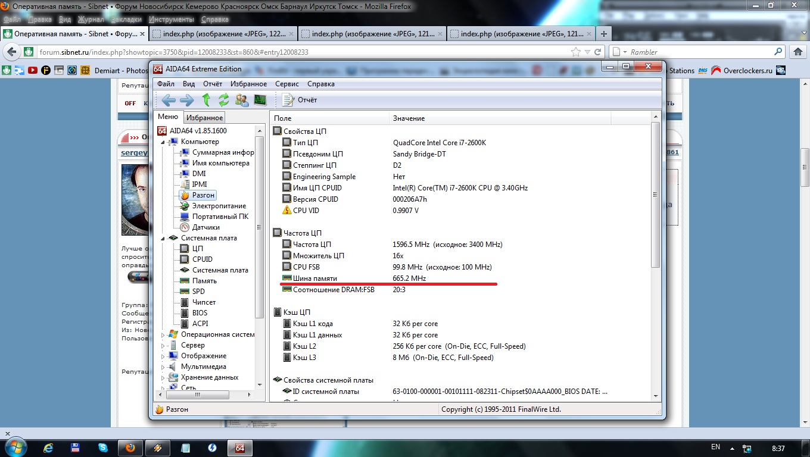Open Overclockers.ru bookmark
810x457 pixels.
(x=742, y=70)
